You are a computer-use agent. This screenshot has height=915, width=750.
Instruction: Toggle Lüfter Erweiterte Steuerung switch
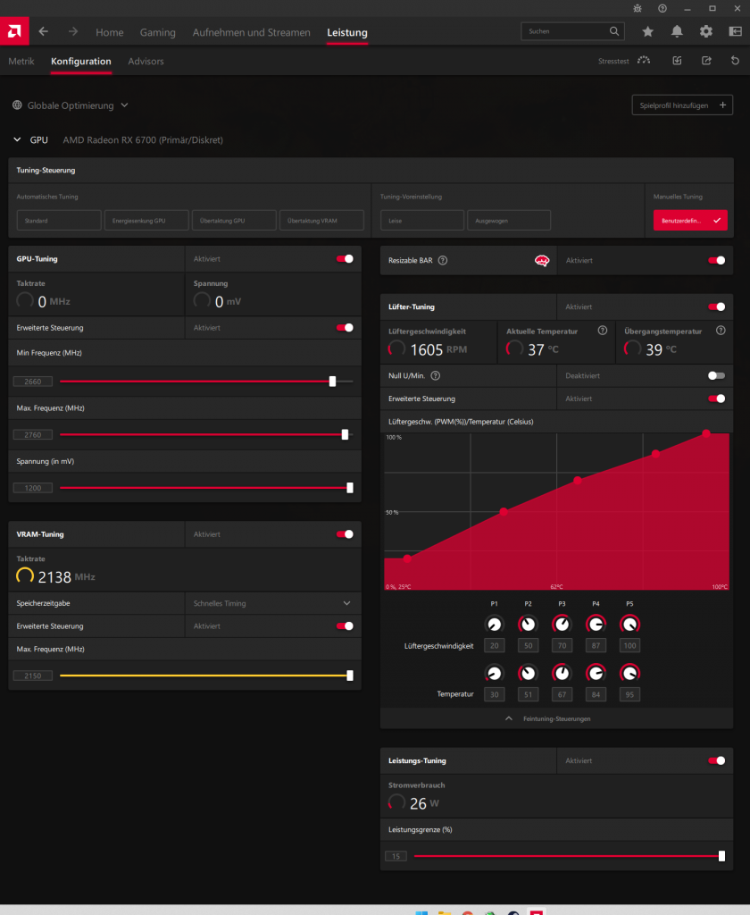click(717, 399)
